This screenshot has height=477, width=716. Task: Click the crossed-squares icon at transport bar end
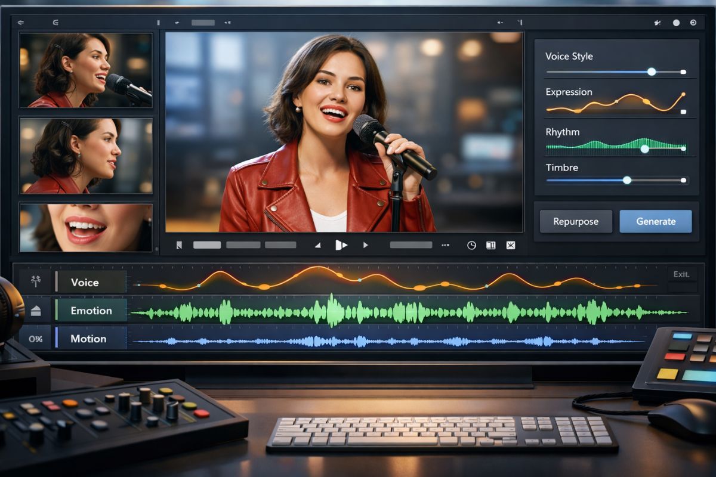tap(511, 244)
